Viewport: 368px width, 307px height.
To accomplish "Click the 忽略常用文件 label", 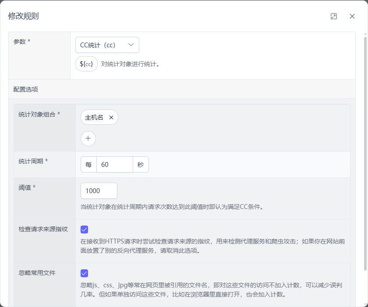I will 37,273.
